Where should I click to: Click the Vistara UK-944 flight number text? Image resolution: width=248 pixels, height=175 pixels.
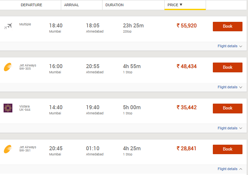(x=25, y=110)
